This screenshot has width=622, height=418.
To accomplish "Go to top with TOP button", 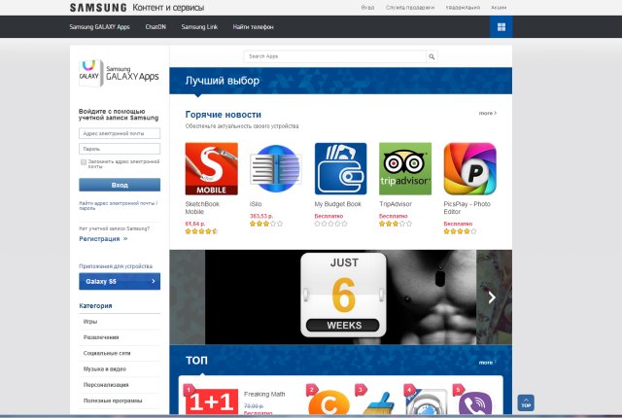I will [526, 402].
